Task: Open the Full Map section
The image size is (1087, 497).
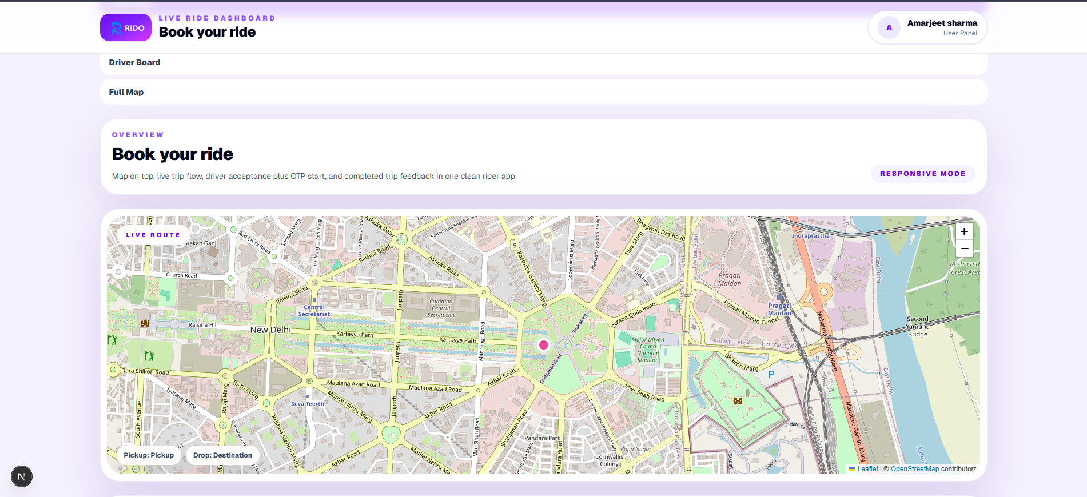Action: pos(543,92)
